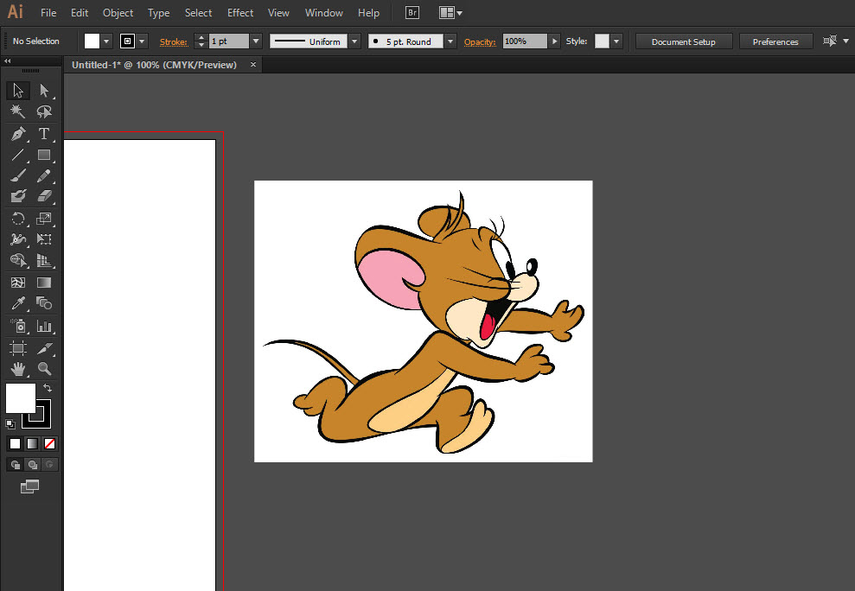Viewport: 855px width, 591px height.
Task: Select the Hand tool
Action: [x=18, y=369]
